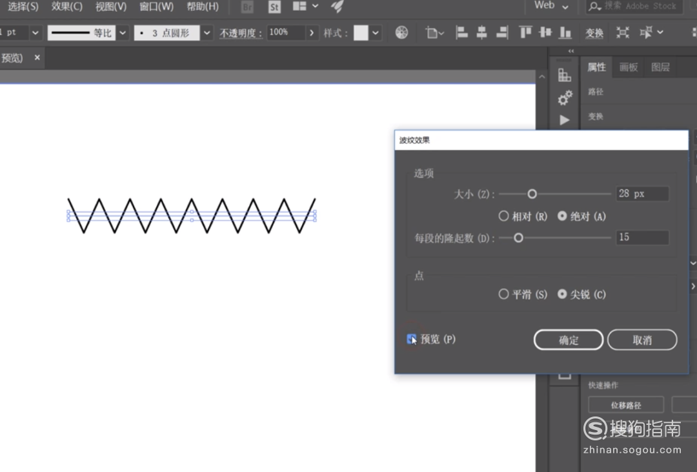Screen dimensions: 697x472
Task: Open the 选择(S) menu
Action: pyautogui.click(x=23, y=6)
